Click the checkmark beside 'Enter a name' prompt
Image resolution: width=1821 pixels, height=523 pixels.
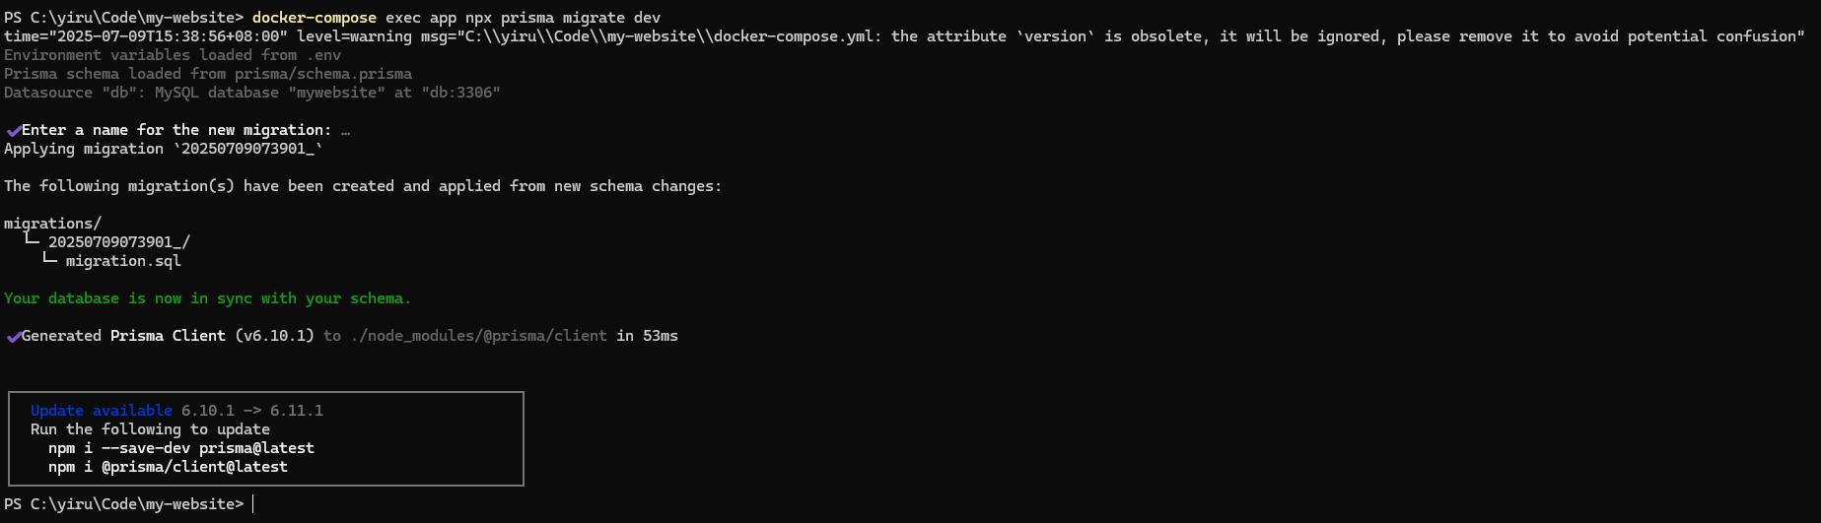tap(13, 130)
